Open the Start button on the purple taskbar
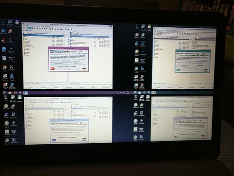This screenshot has width=234, height=176. pos(4,93)
